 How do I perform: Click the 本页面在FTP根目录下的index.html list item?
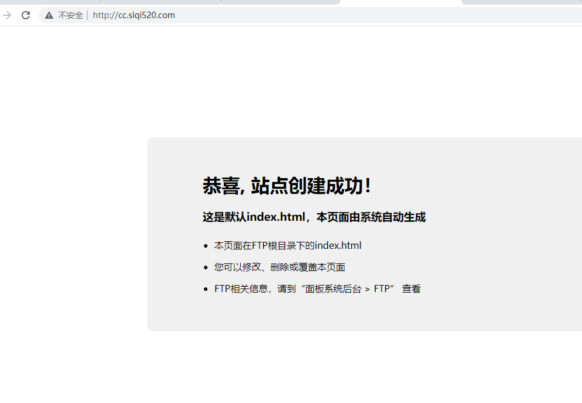tap(287, 246)
